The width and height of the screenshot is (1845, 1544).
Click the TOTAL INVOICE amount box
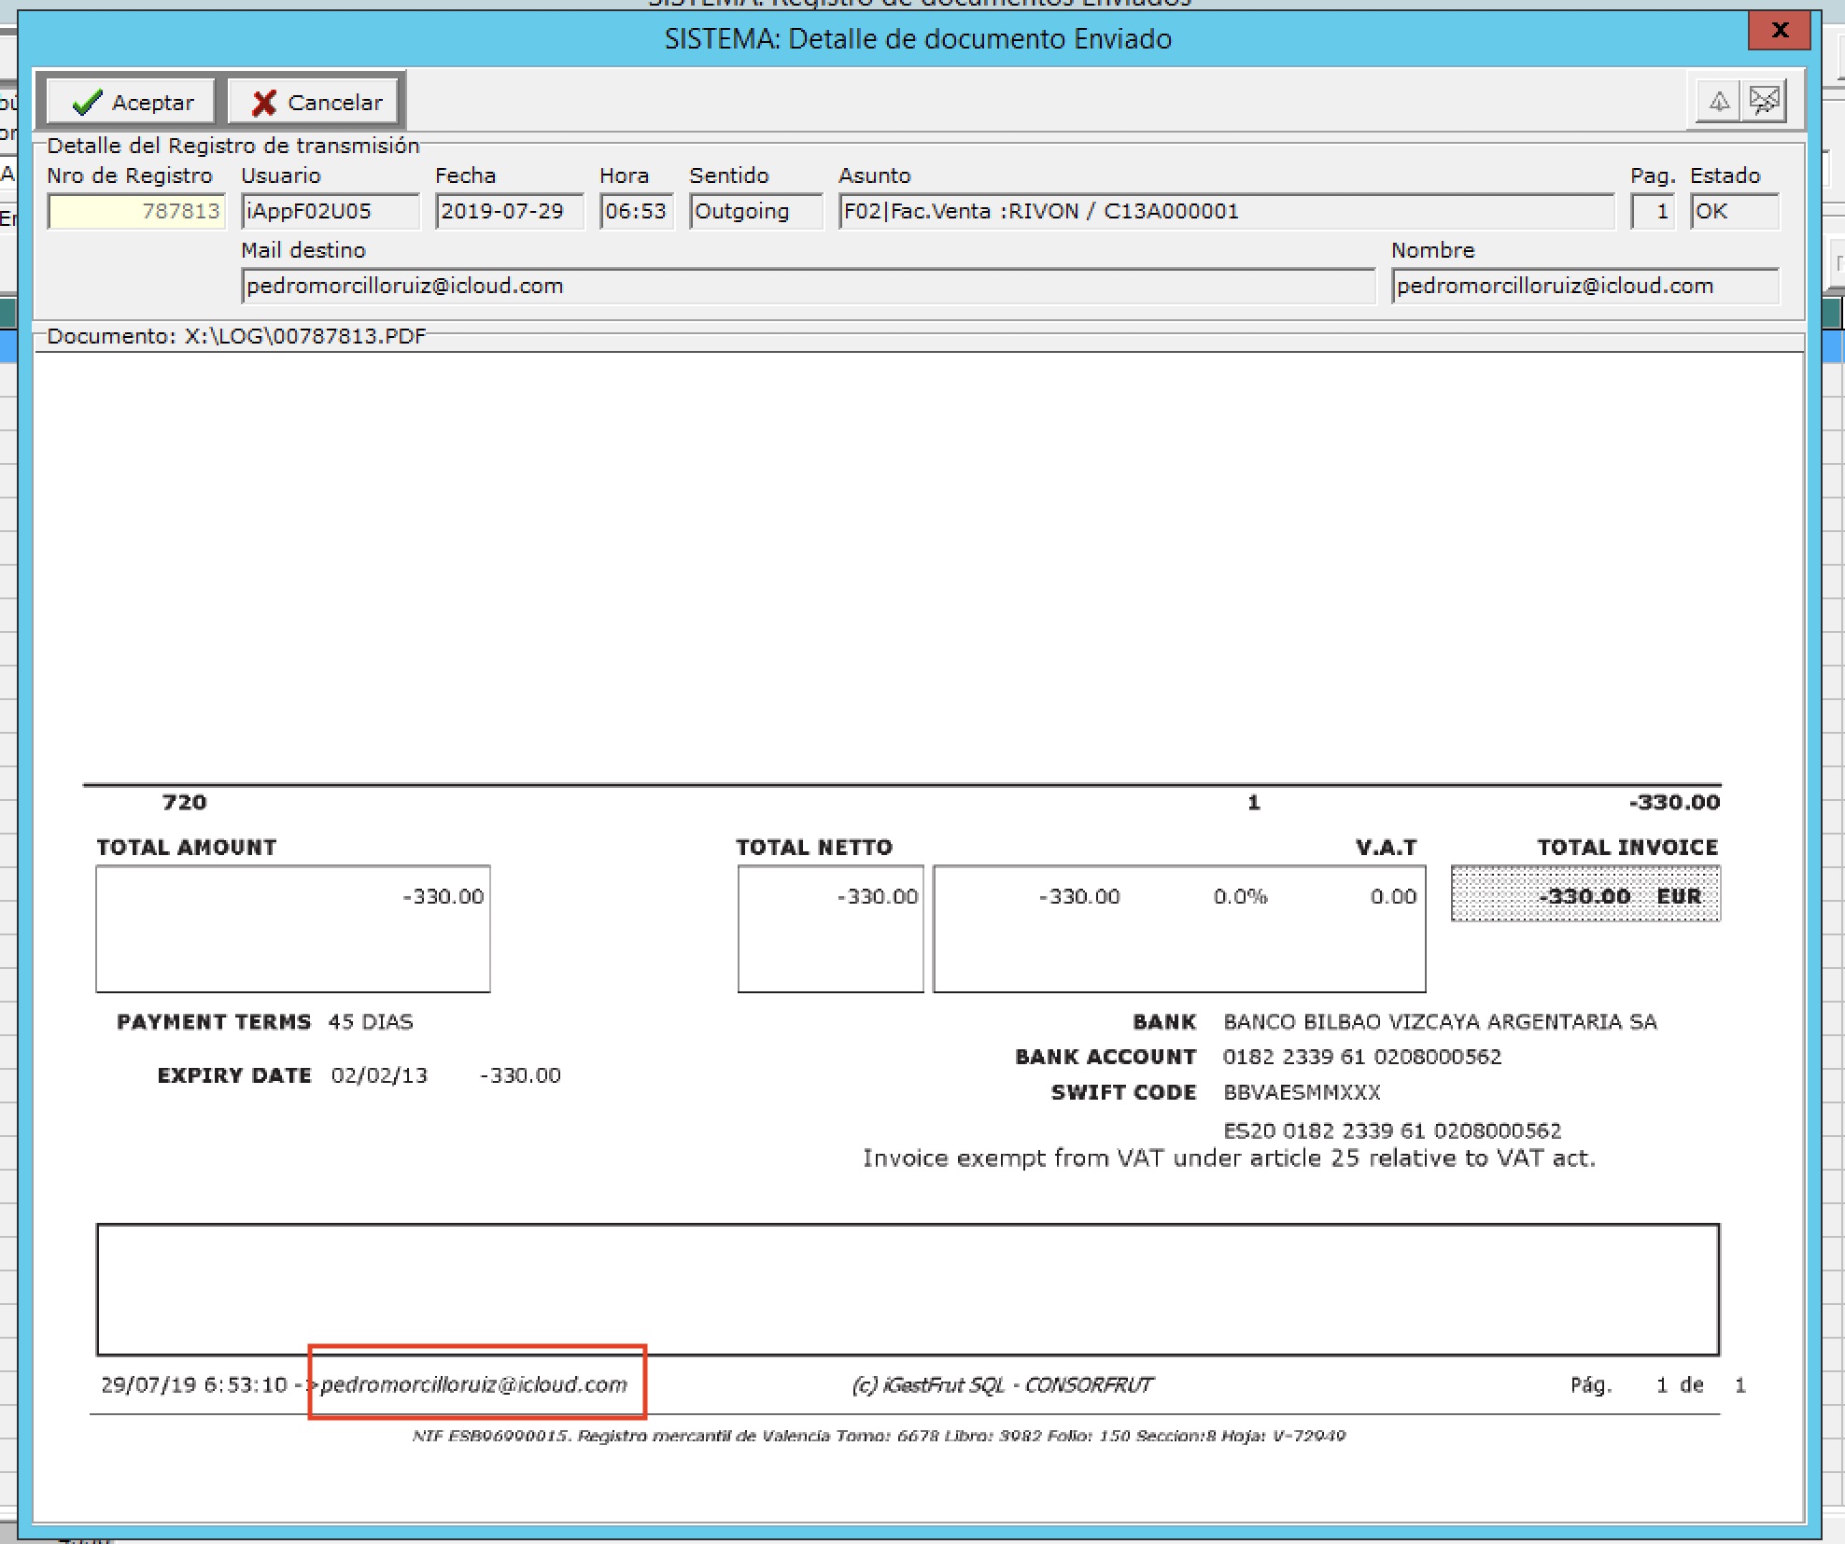(1584, 894)
